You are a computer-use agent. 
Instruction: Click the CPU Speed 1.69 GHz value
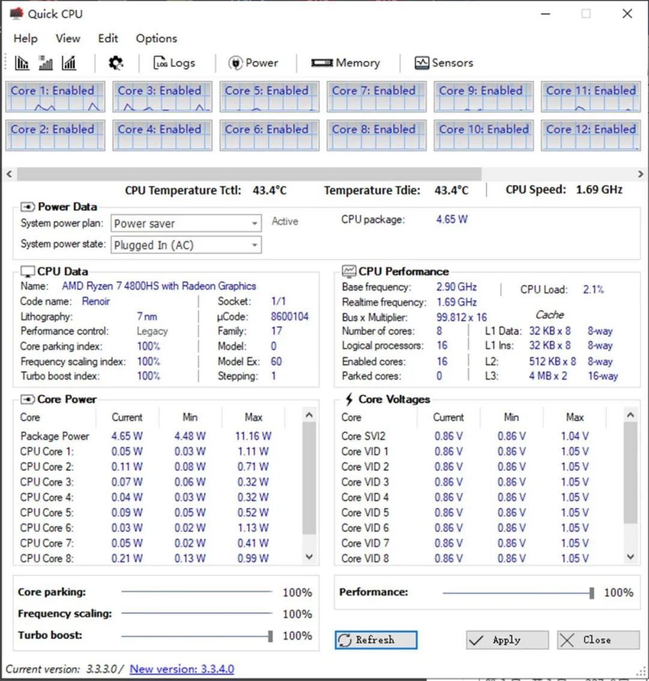coord(599,189)
